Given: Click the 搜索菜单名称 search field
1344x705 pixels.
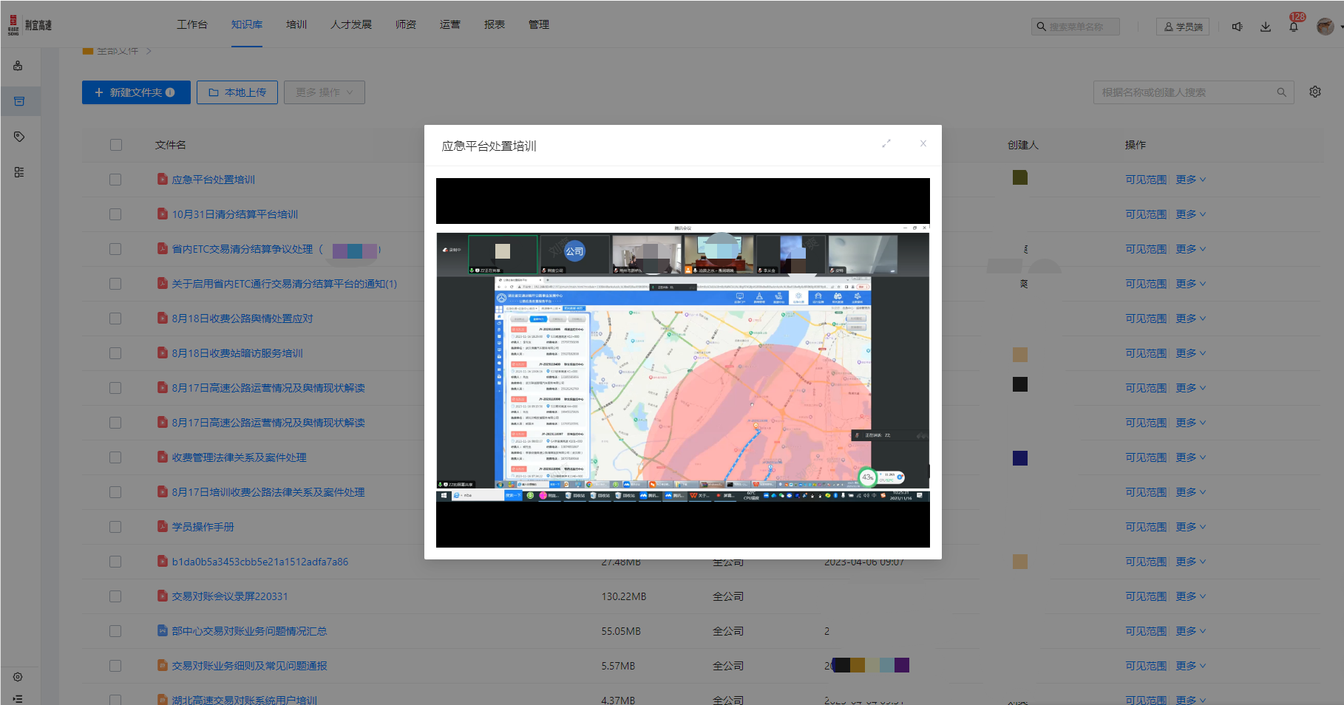Looking at the screenshot, I should pyautogui.click(x=1076, y=27).
